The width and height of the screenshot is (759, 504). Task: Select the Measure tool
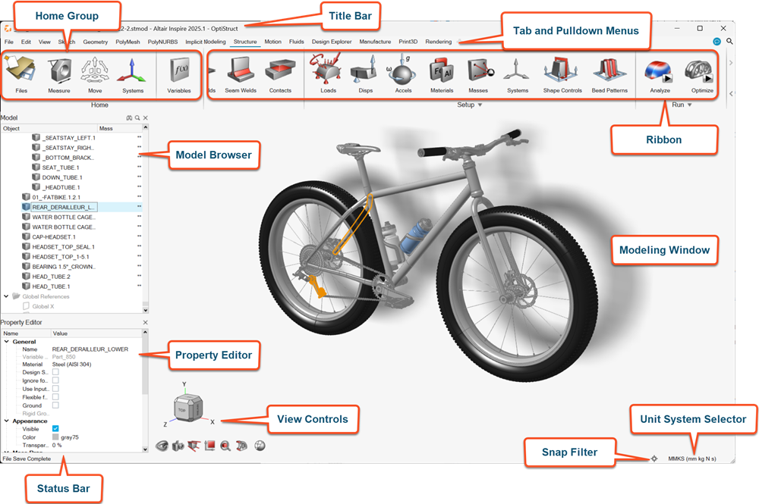(59, 74)
